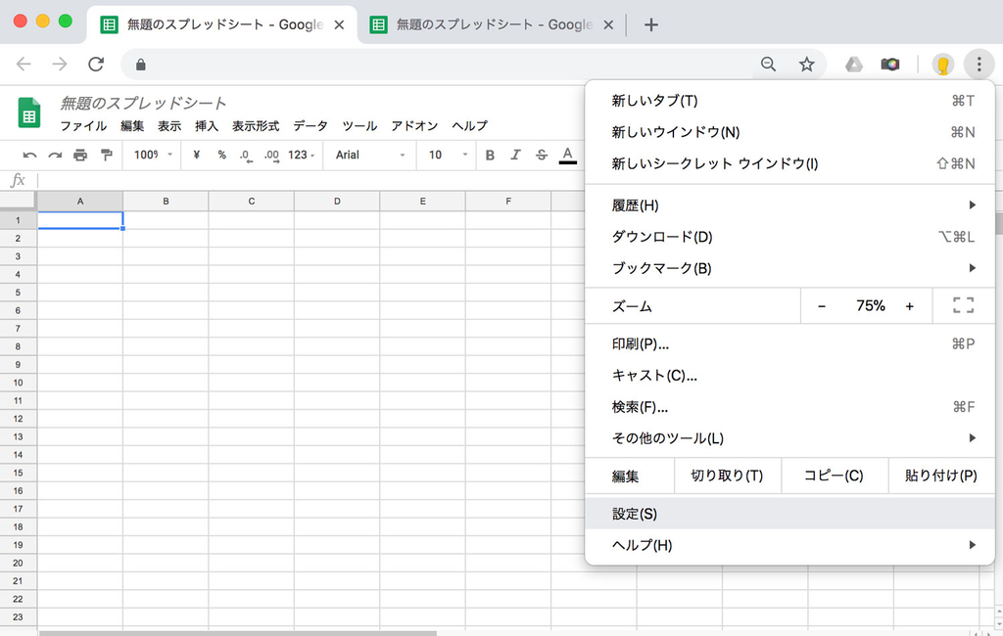
Task: Expand the ブックマーク(B) submenu
Action: point(790,268)
